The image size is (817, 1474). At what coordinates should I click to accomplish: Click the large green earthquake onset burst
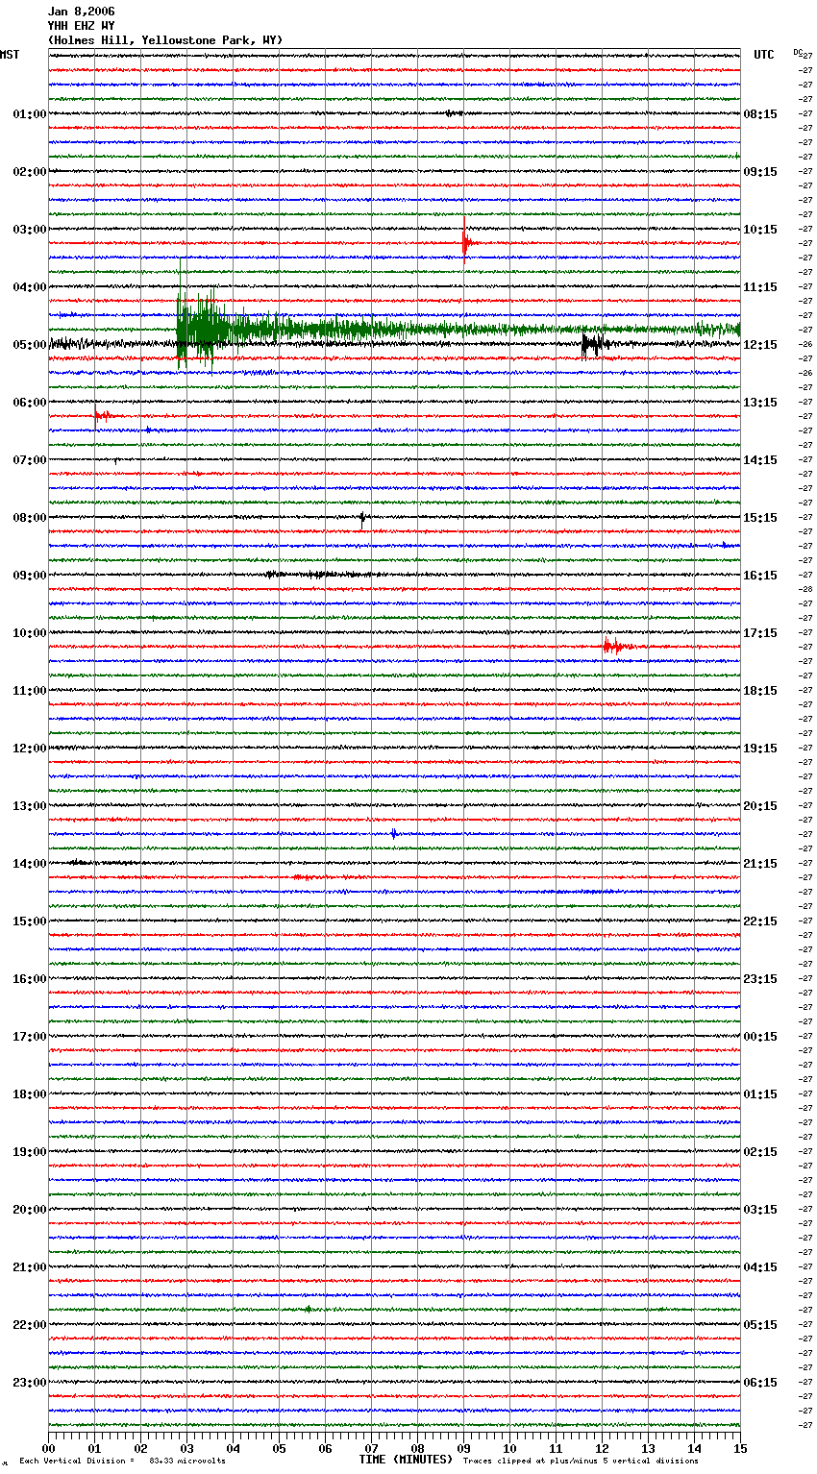click(203, 328)
